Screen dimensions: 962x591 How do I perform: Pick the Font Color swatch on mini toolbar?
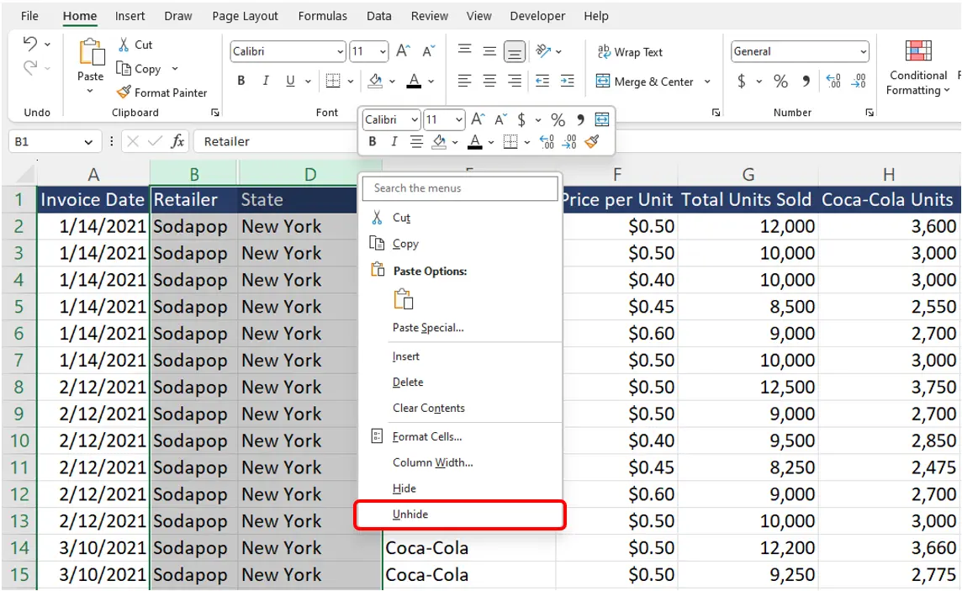coord(477,141)
